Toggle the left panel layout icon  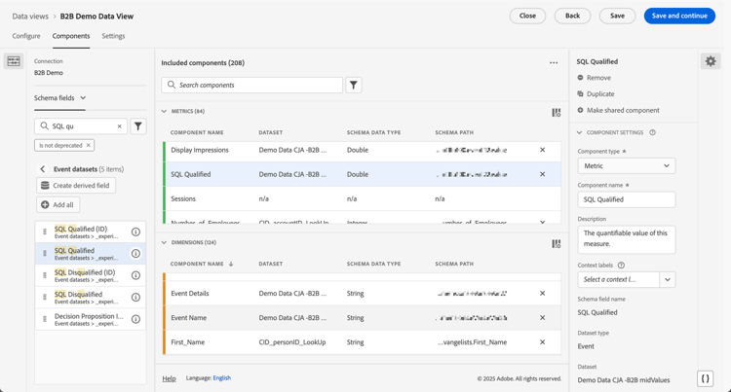click(x=14, y=61)
